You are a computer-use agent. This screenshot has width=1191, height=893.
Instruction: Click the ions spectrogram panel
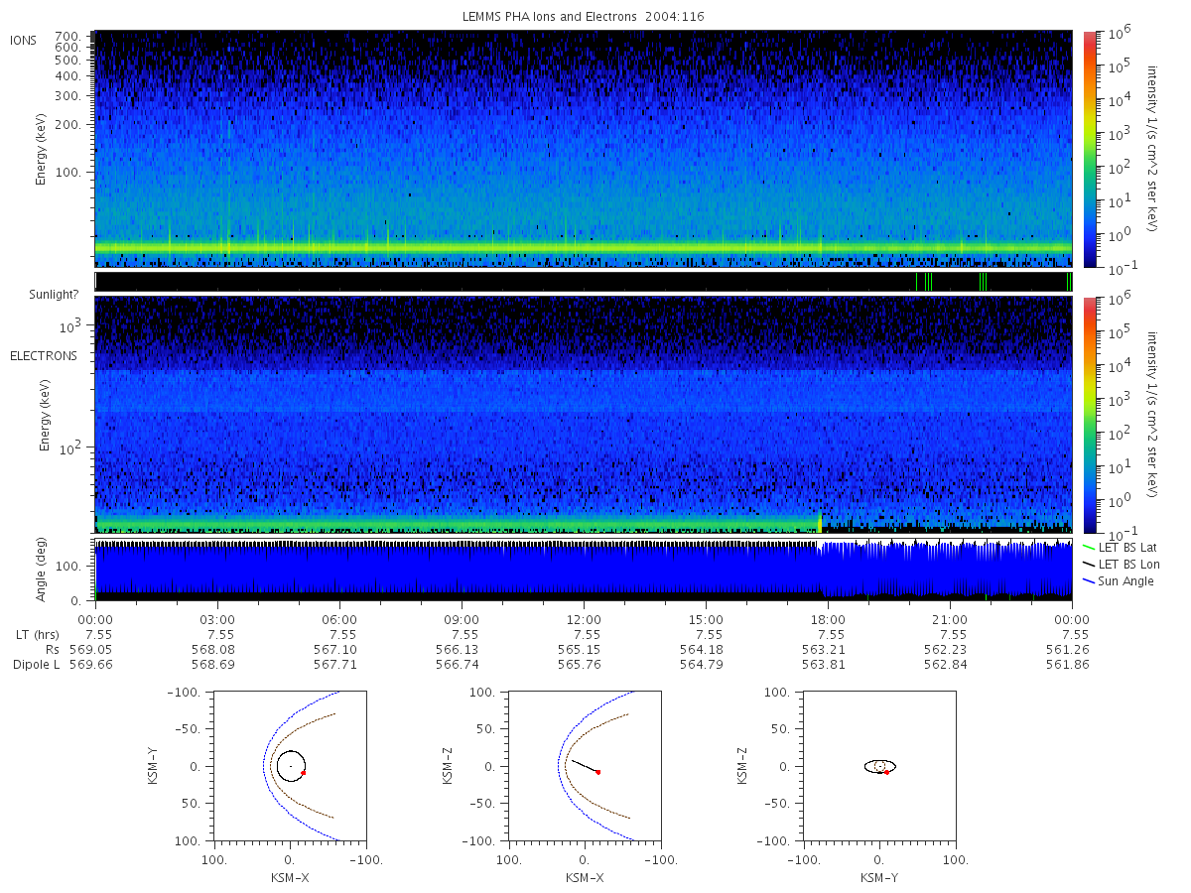coord(584,149)
